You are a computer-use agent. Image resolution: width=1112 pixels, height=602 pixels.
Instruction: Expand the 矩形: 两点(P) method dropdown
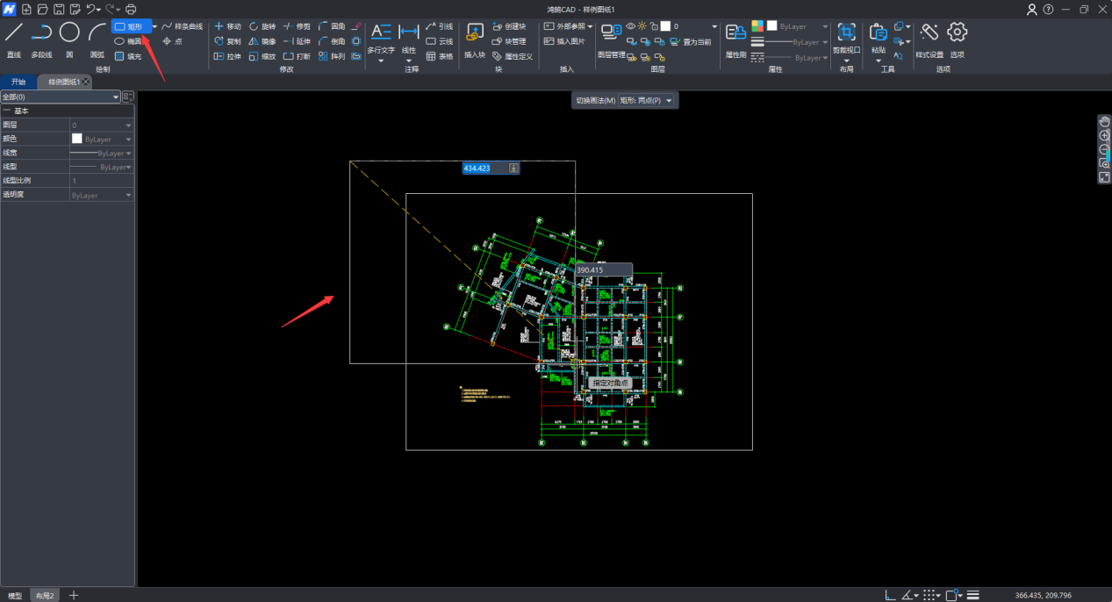click(x=670, y=101)
